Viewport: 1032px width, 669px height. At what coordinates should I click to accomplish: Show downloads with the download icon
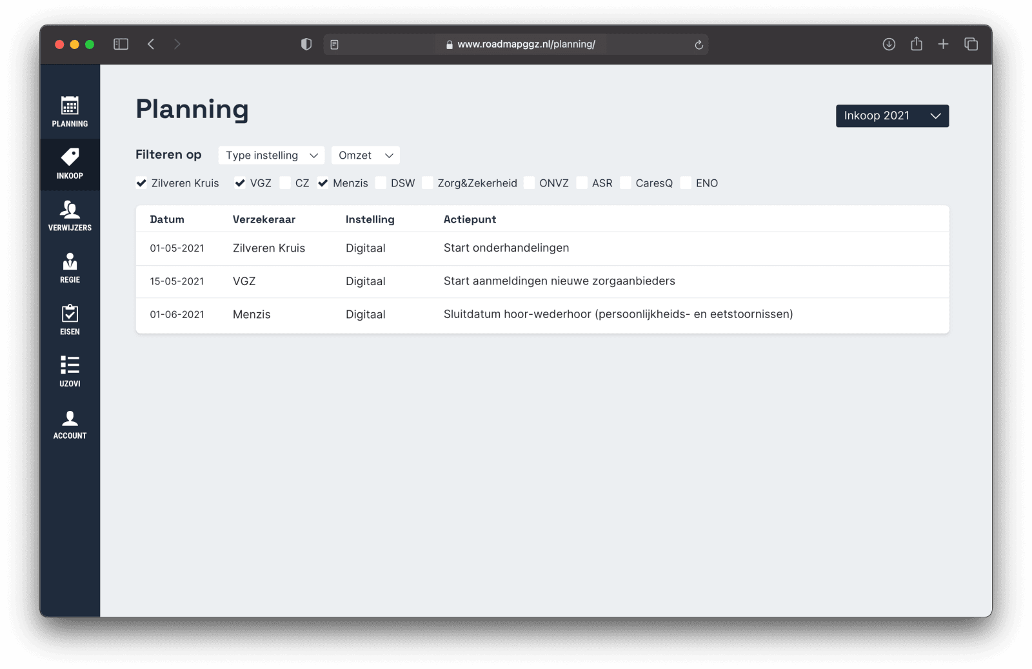pos(889,44)
